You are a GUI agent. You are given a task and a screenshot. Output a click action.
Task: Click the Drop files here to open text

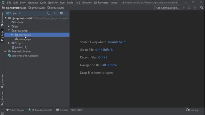coord(96,73)
